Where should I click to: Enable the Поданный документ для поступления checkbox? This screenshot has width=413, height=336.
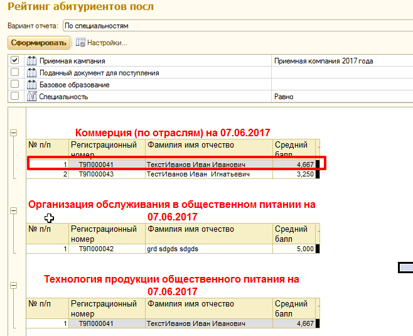[x=15, y=73]
